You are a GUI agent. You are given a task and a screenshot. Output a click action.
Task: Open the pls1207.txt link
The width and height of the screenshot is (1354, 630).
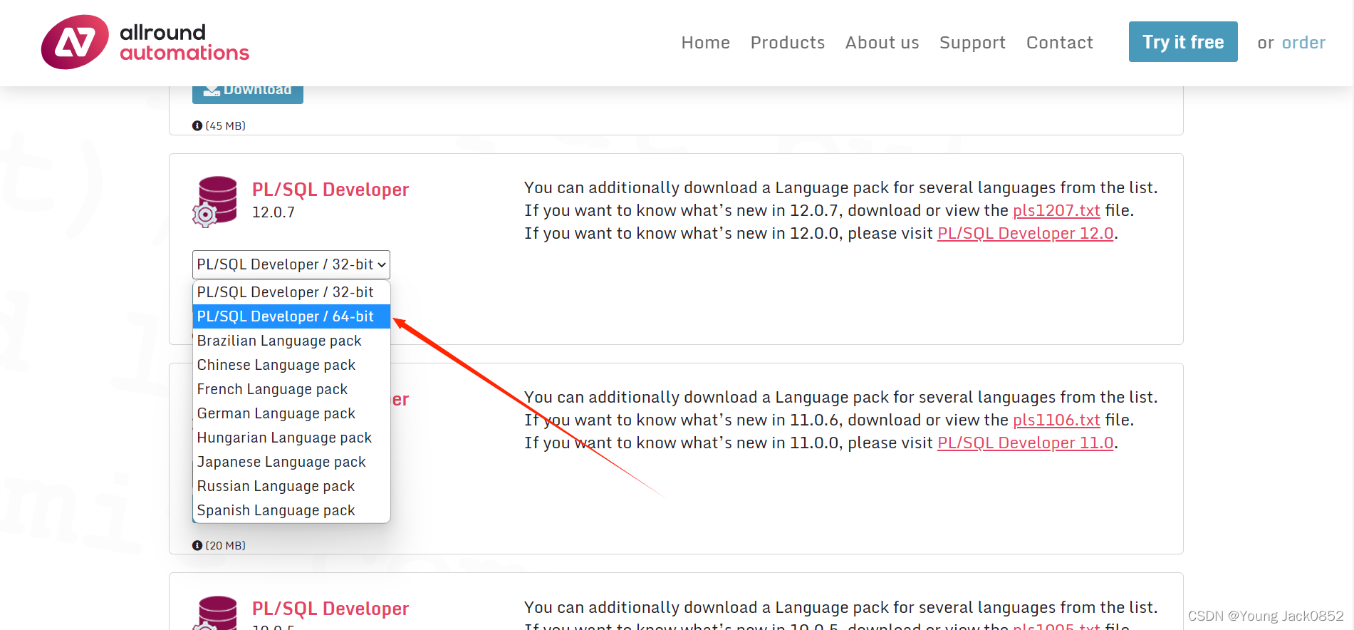[x=1056, y=210]
